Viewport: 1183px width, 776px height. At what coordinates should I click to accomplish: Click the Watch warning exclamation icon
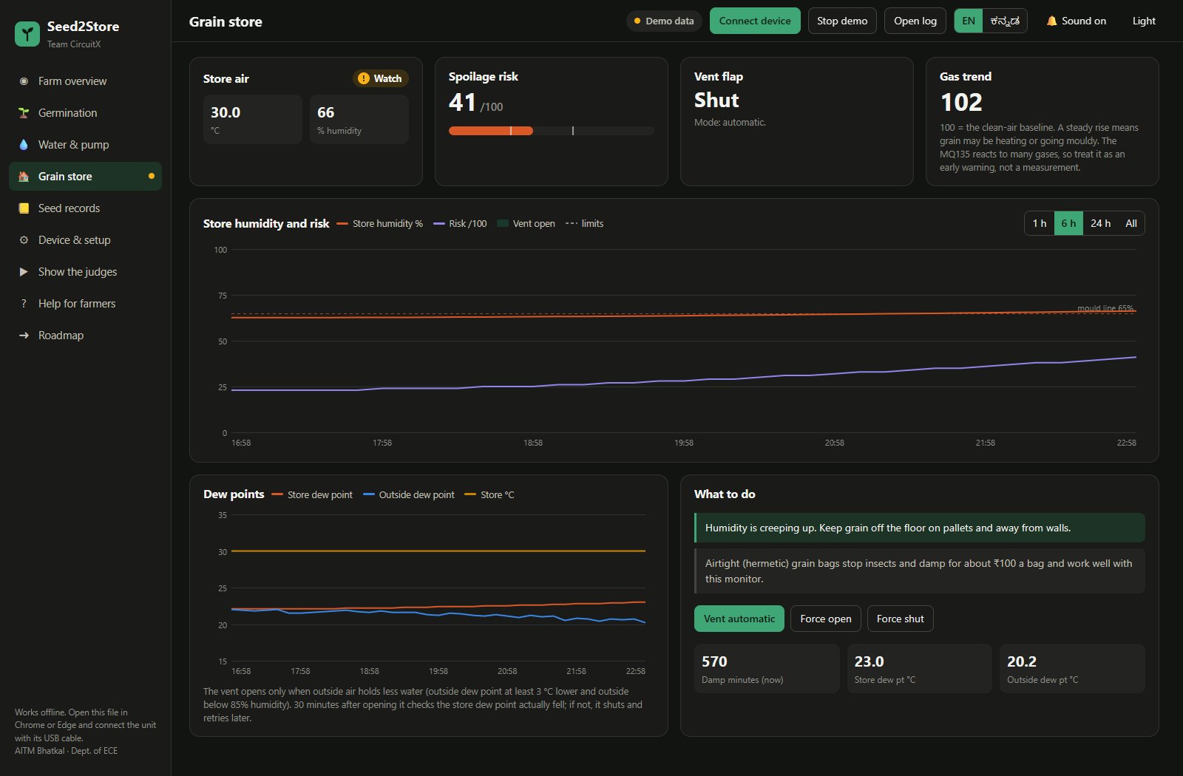pos(363,78)
